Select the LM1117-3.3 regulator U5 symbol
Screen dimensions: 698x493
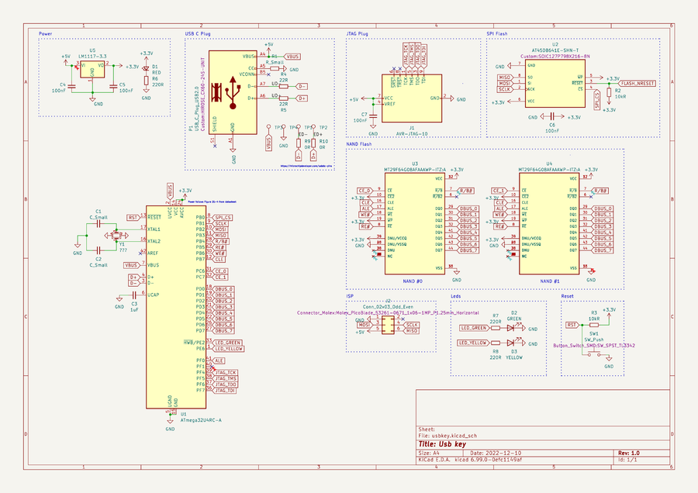[x=92, y=71]
